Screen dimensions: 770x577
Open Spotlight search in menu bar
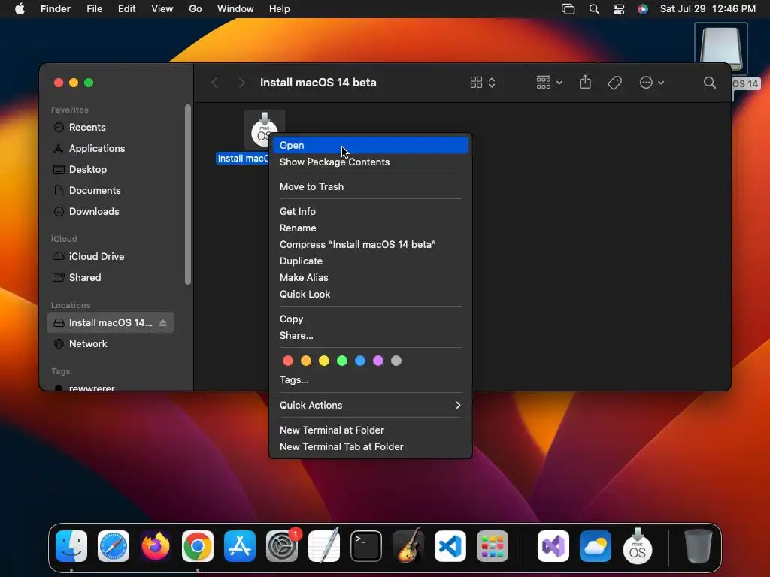(x=594, y=9)
